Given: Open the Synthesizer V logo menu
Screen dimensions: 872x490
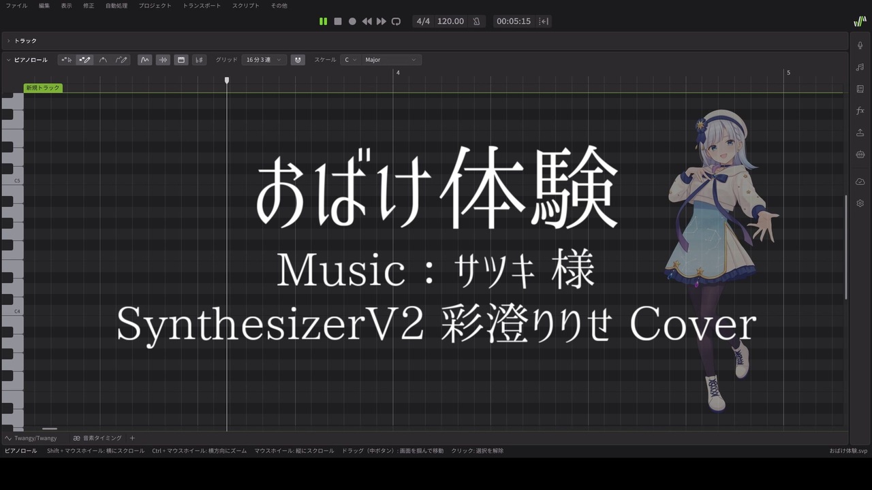Looking at the screenshot, I should tap(860, 21).
